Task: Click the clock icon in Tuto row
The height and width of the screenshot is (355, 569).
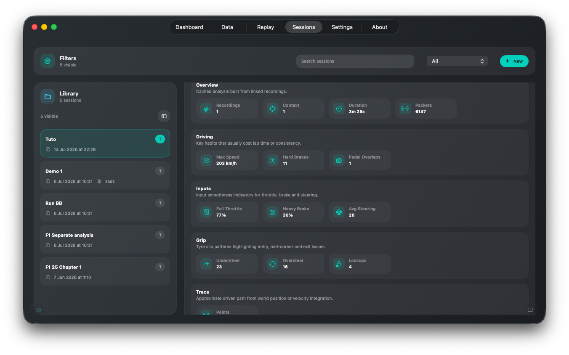Action: coord(48,149)
